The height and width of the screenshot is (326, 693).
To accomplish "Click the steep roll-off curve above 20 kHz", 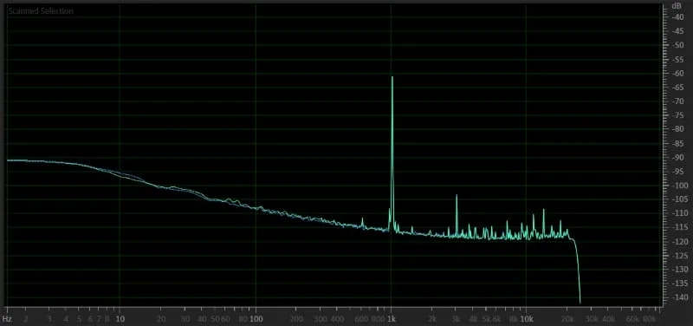I will (576, 271).
